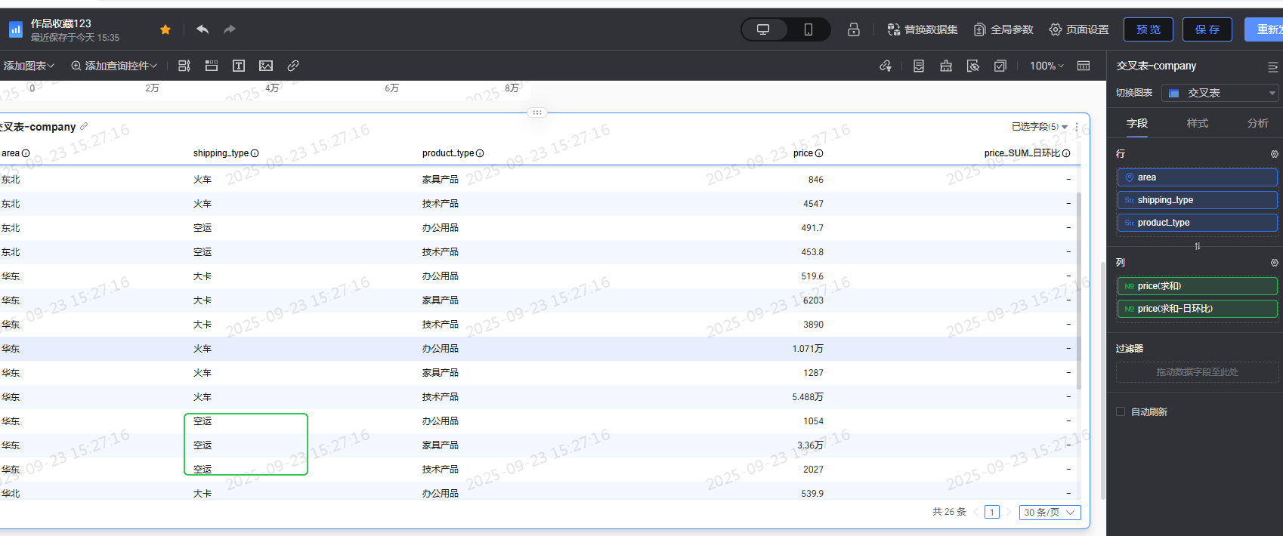Insert a text box using the T icon
Screen dimensions: 1283x536
click(239, 66)
